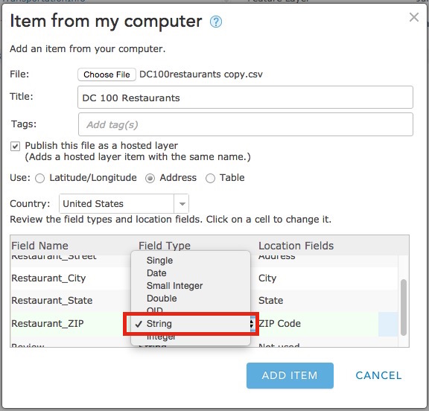Expand the Country dropdown arrow
Viewport: 429px width, 411px height.
182,204
